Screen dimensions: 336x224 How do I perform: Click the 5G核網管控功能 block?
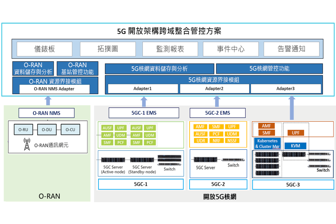click(x=269, y=69)
